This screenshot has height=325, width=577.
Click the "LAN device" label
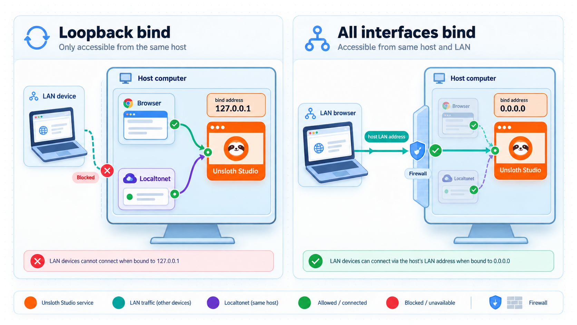pos(59,96)
